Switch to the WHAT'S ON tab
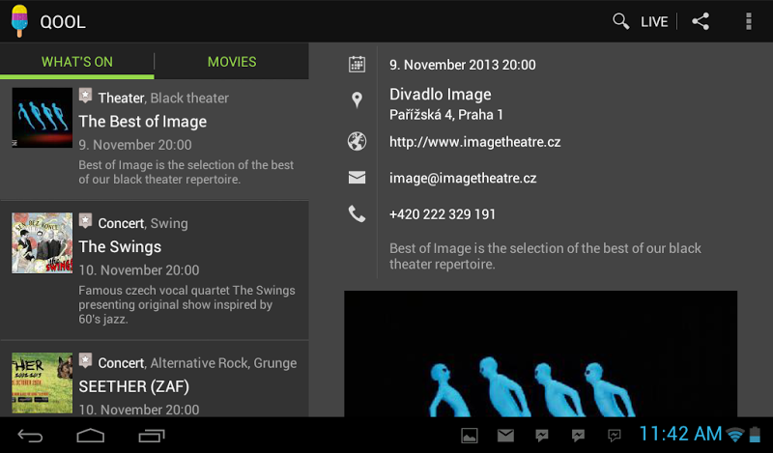The image size is (773, 453). (x=77, y=62)
